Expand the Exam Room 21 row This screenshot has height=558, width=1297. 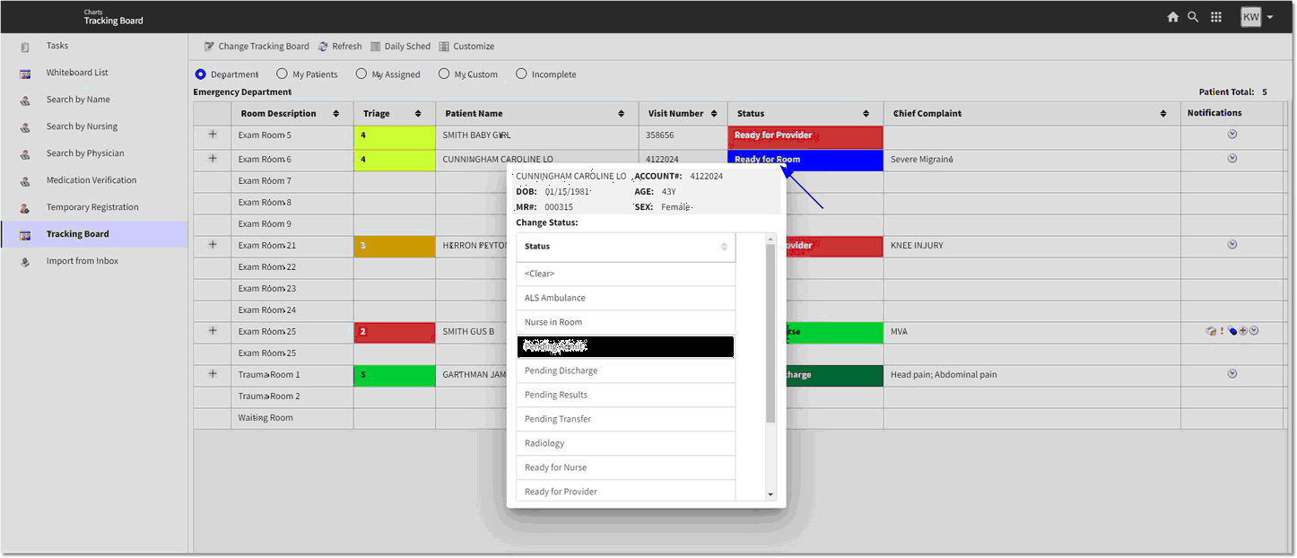(x=213, y=245)
